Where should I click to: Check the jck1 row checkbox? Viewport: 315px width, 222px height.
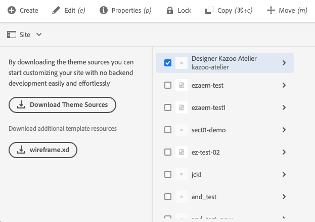(168, 174)
